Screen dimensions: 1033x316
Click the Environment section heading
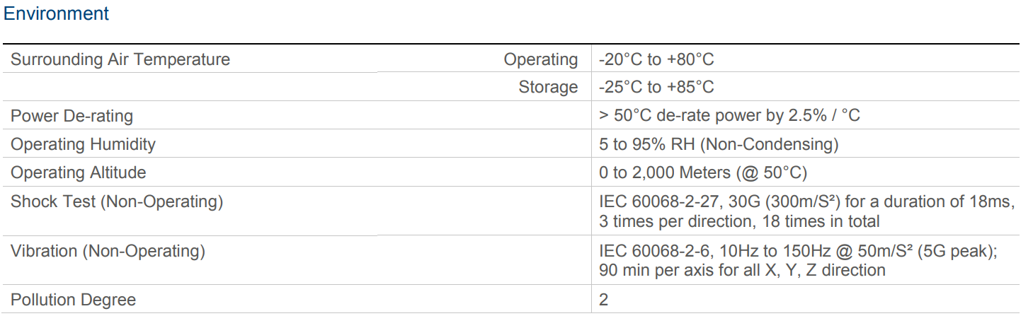point(57,13)
